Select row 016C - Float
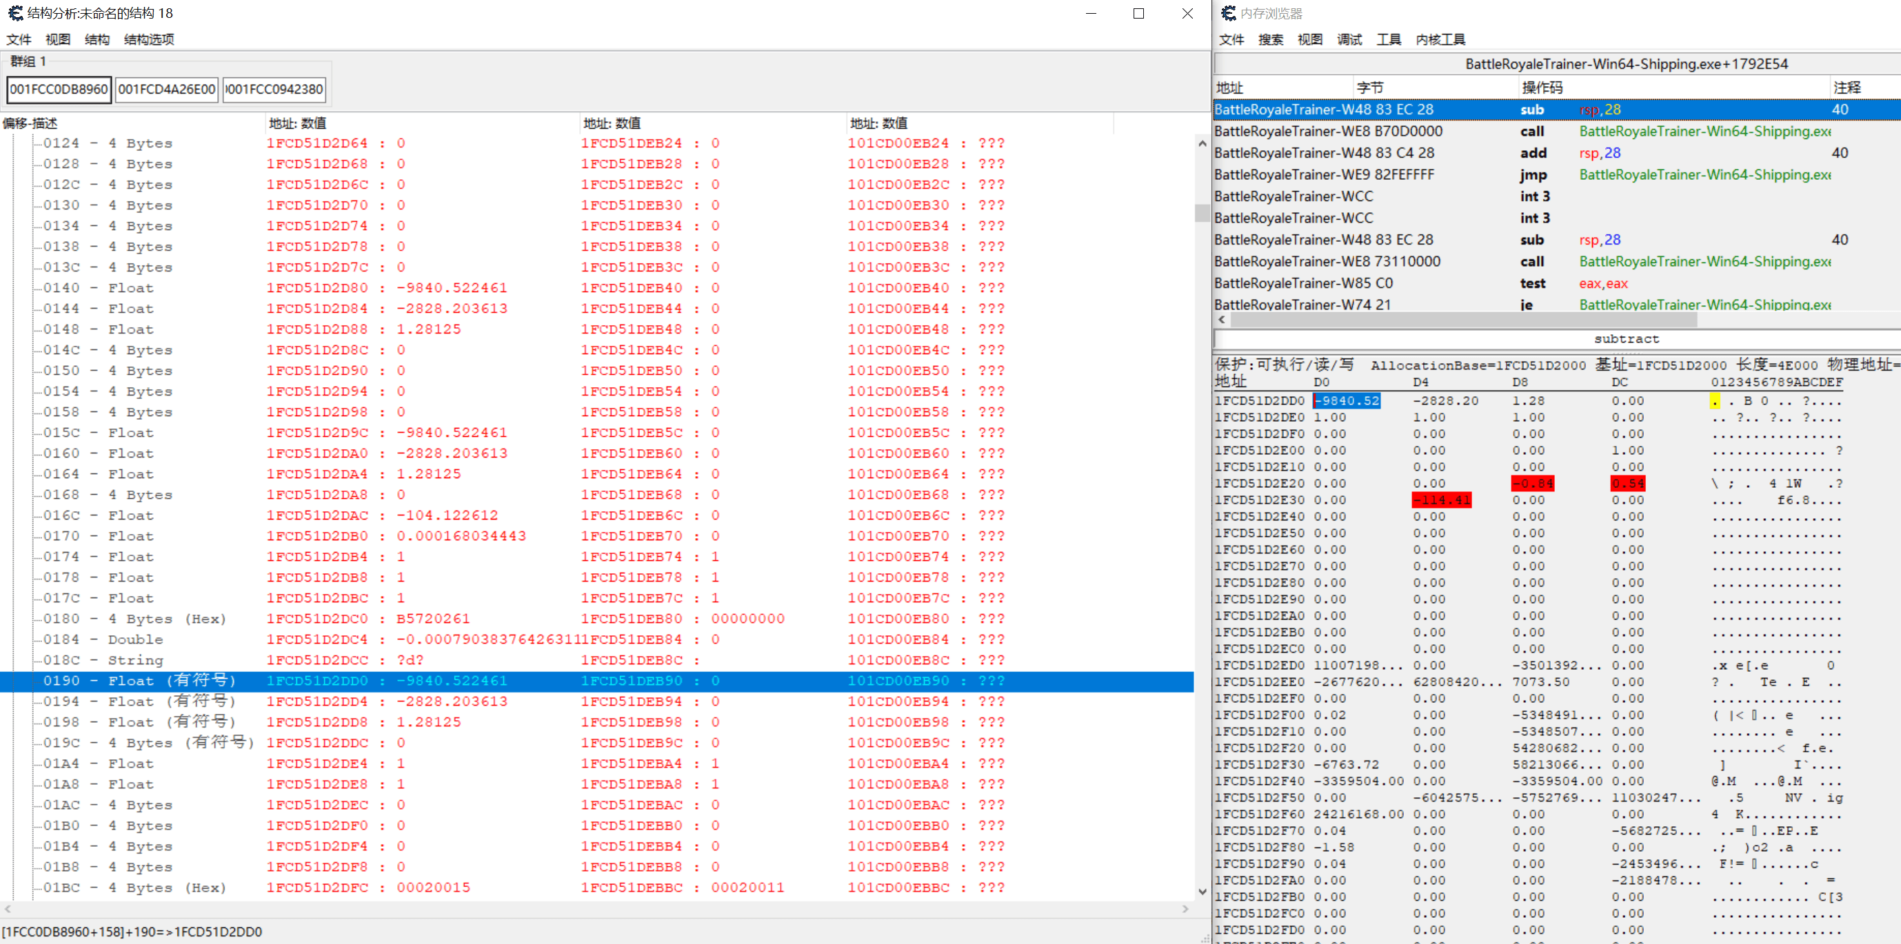 click(x=596, y=515)
